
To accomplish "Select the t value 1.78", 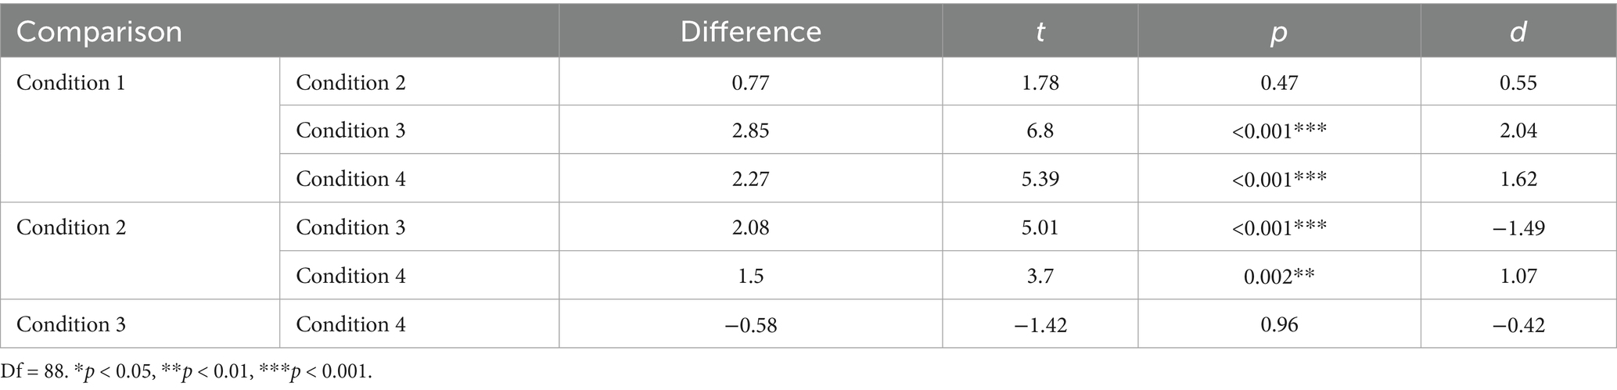I will (x=1040, y=83).
